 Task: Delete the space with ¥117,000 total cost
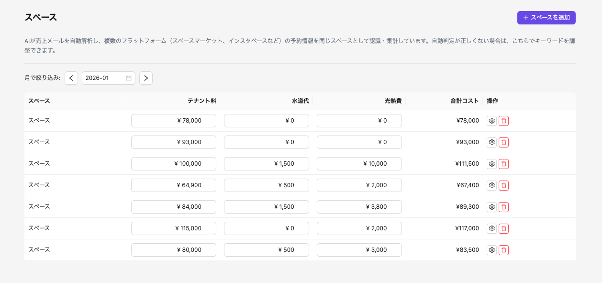pyautogui.click(x=503, y=228)
